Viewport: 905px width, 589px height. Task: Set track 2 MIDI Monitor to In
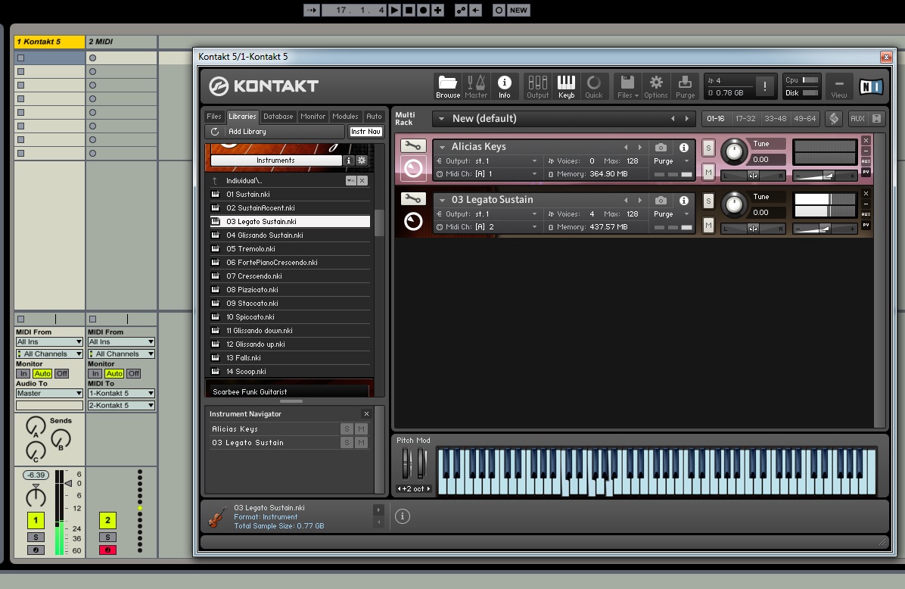95,373
